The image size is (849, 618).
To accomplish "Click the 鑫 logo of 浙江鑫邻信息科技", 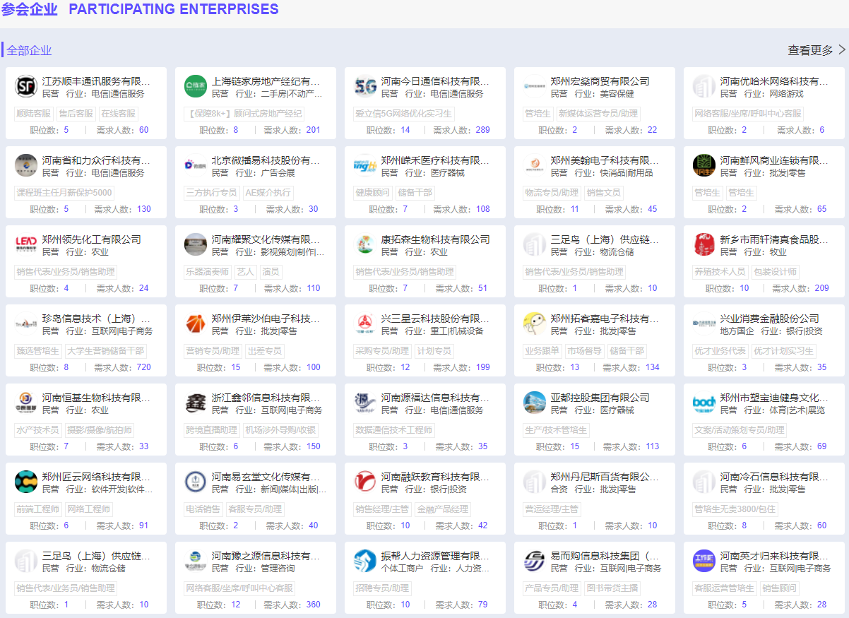I will click(196, 403).
